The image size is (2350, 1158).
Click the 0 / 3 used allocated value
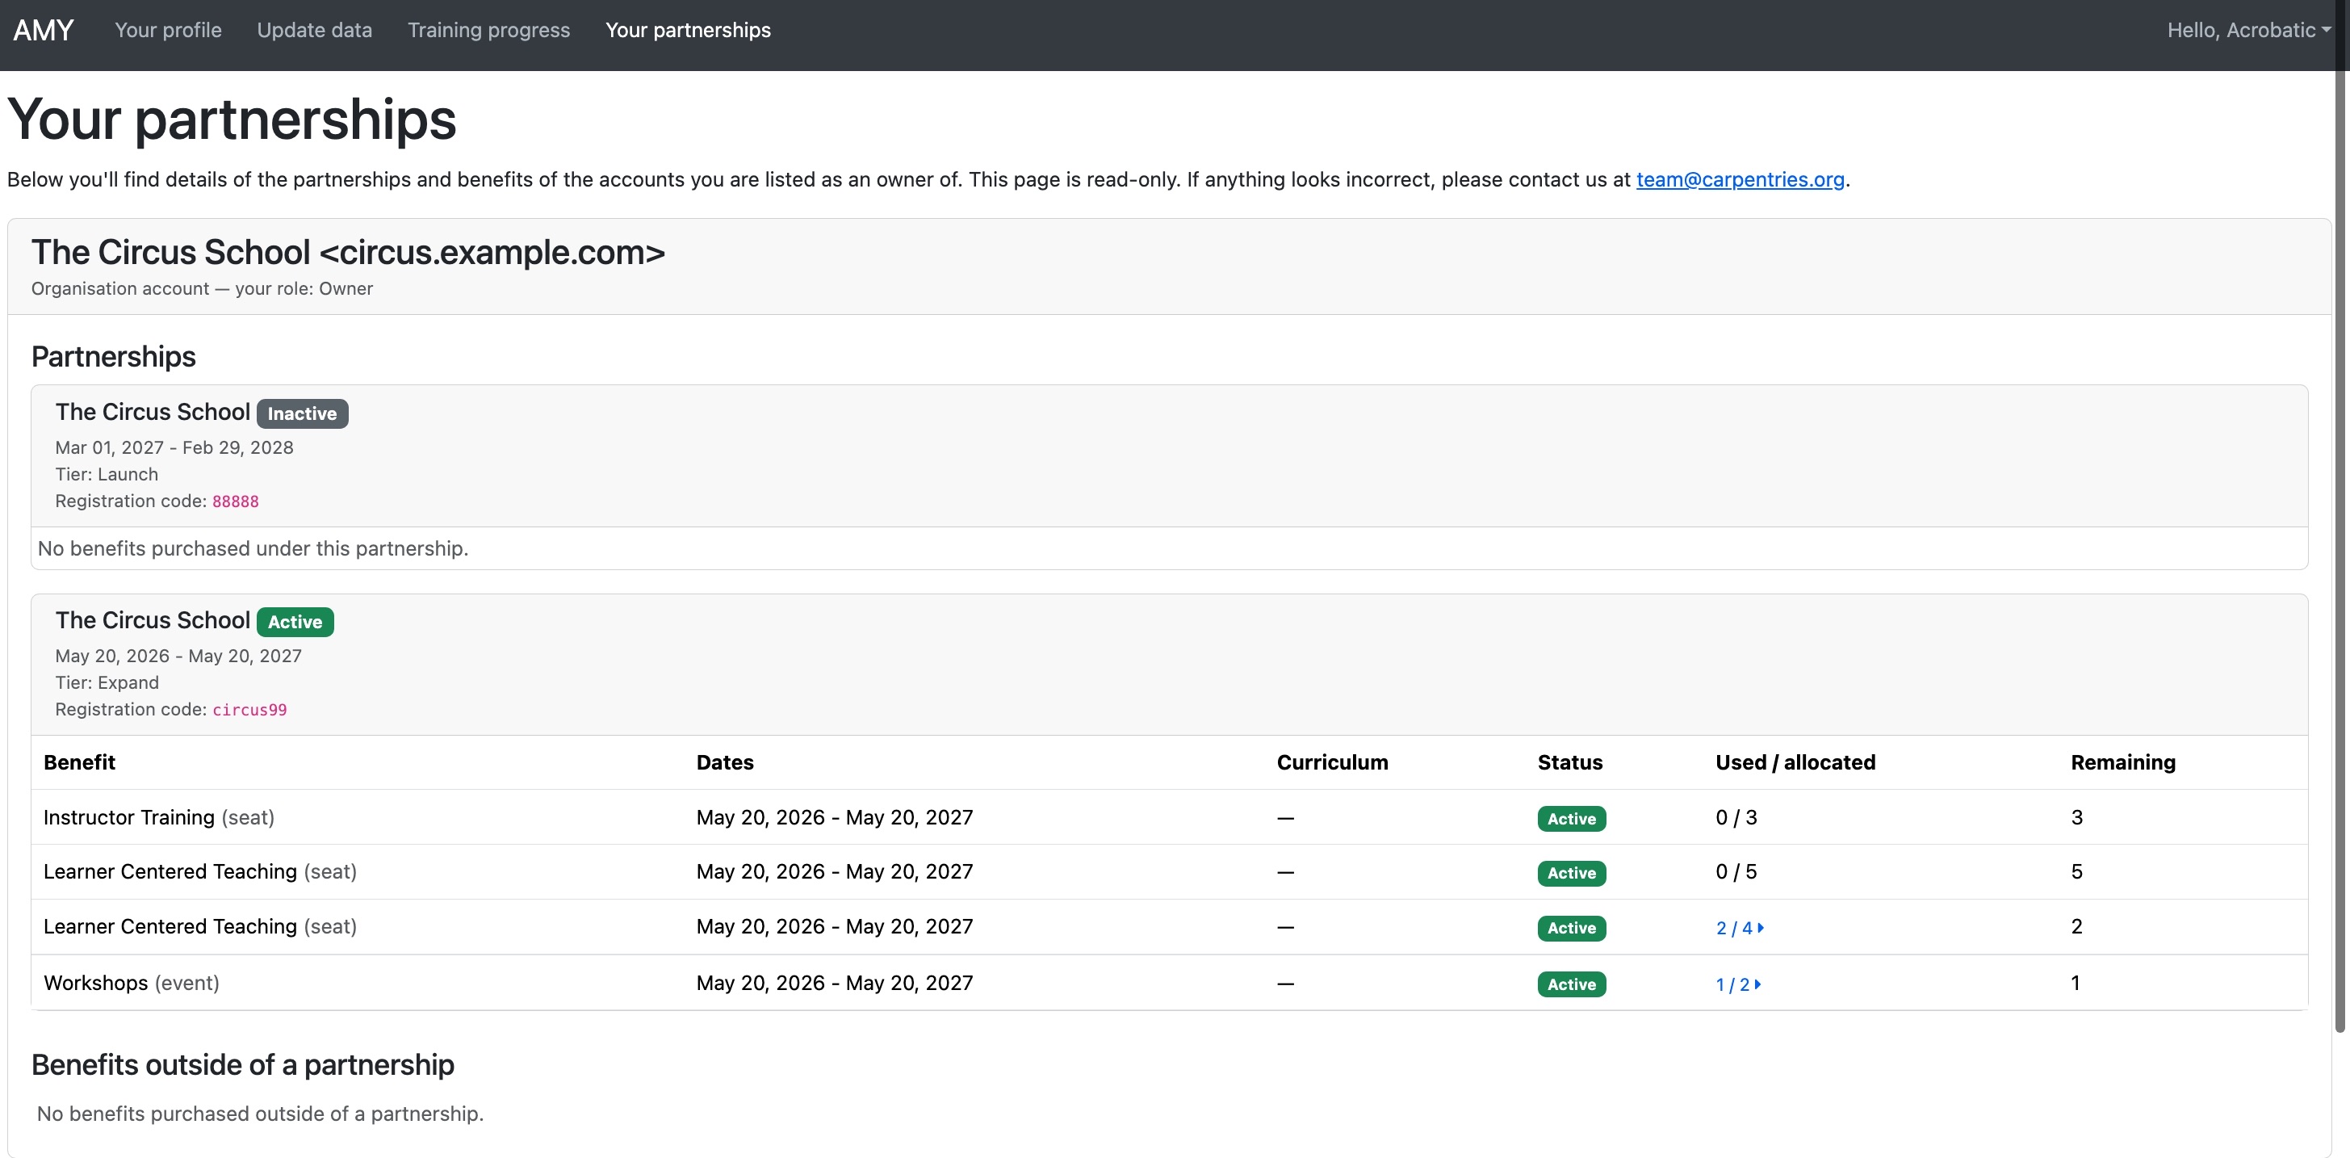[1736, 818]
